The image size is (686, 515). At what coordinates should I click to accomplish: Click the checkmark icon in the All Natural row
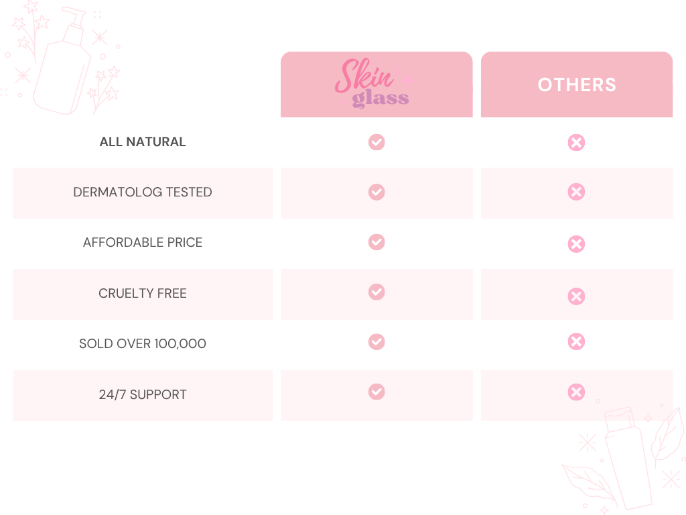[376, 142]
